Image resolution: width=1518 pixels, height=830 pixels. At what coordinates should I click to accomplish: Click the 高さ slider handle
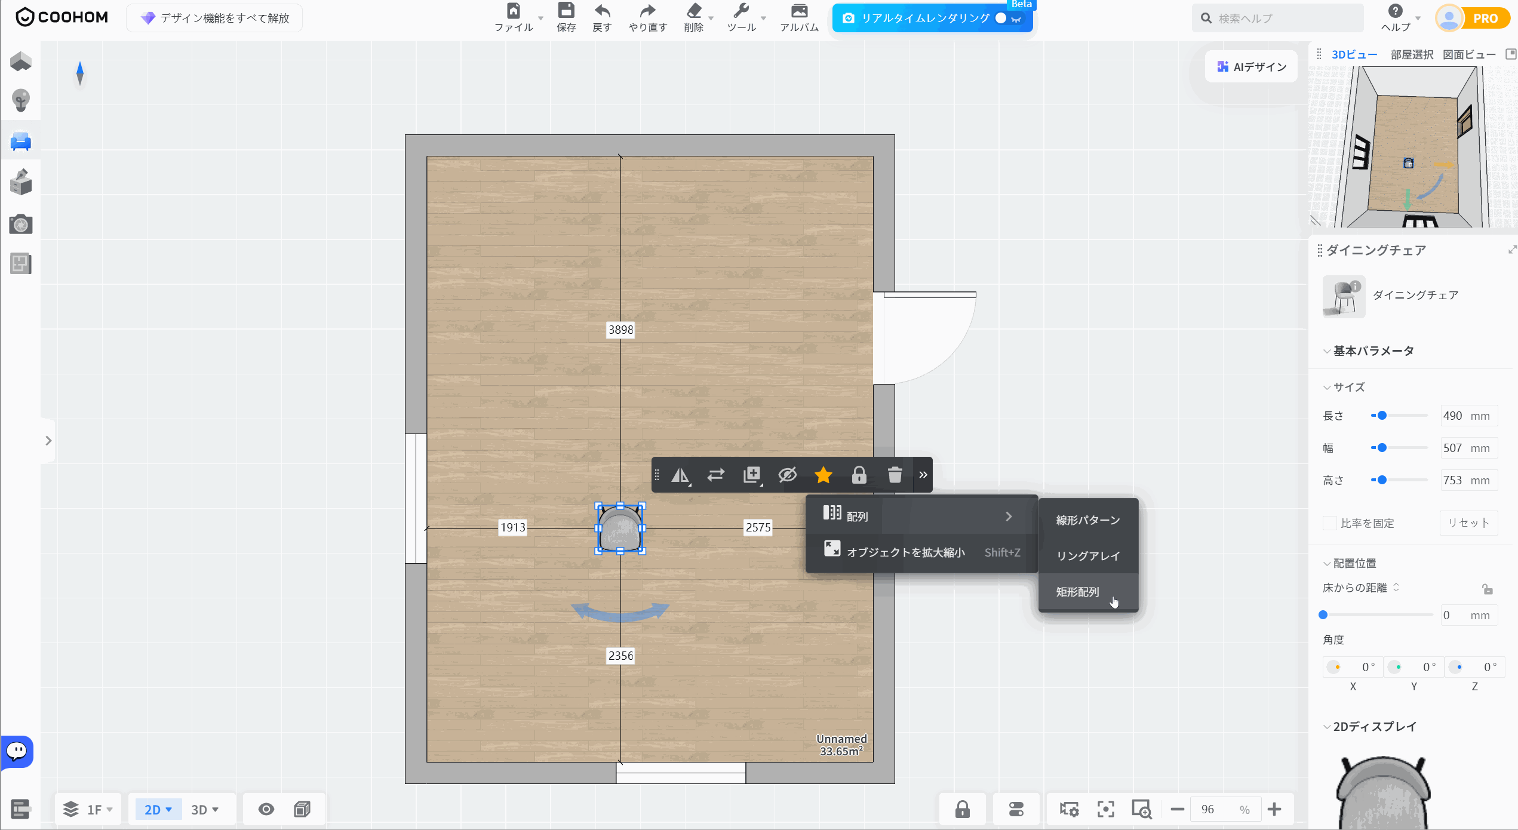pyautogui.click(x=1382, y=480)
